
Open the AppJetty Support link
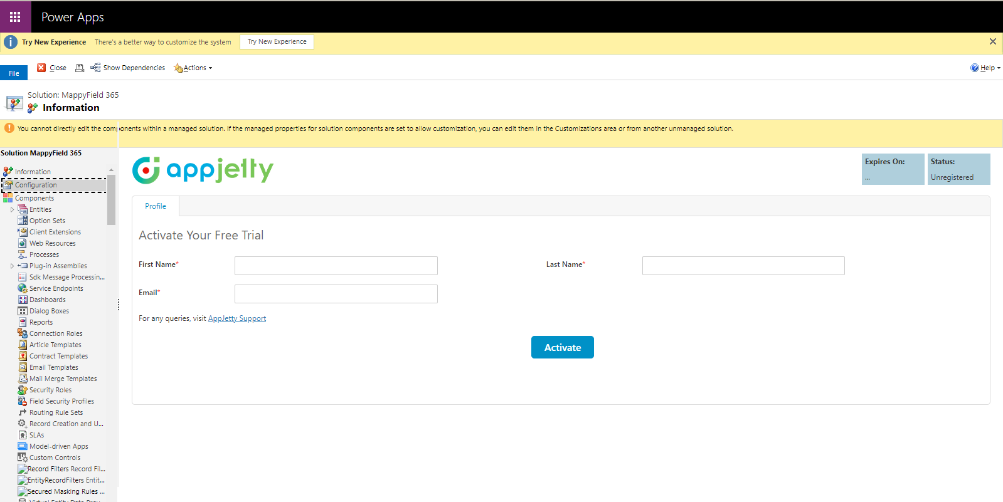coord(237,318)
